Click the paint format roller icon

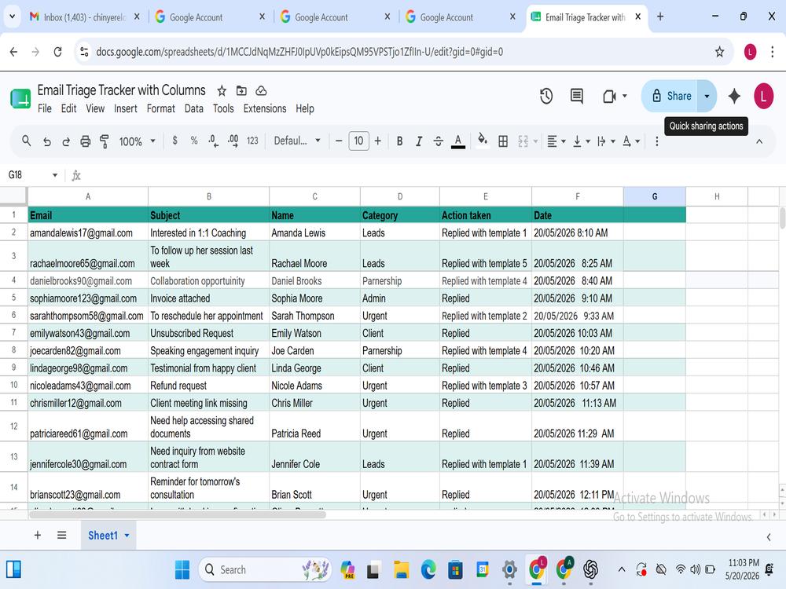105,141
